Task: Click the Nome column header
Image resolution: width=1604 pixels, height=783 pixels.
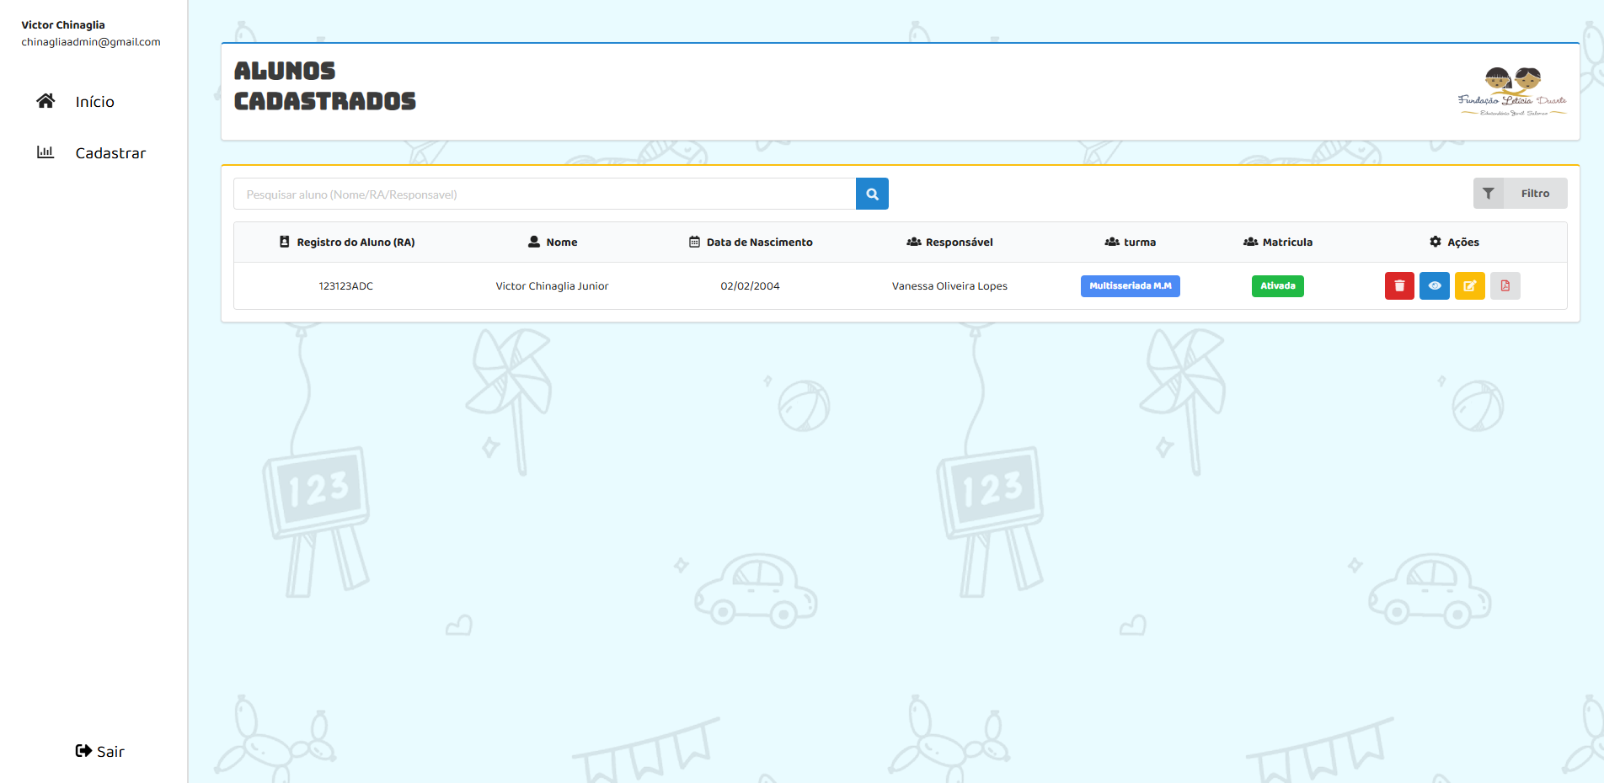Action: (561, 242)
